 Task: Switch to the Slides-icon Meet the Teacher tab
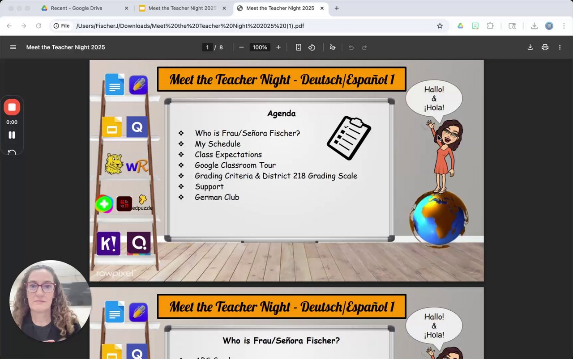coord(182,8)
